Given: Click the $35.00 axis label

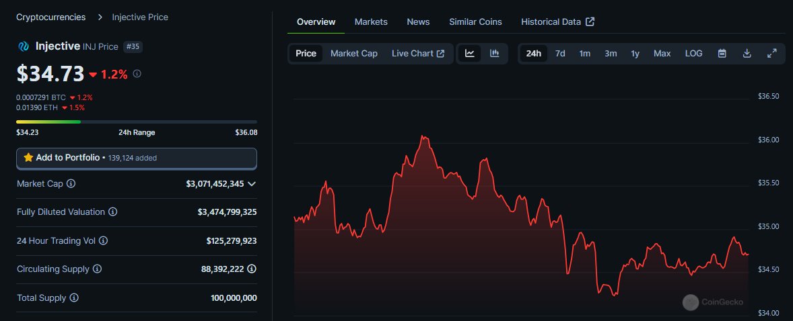Looking at the screenshot, I should (x=767, y=226).
